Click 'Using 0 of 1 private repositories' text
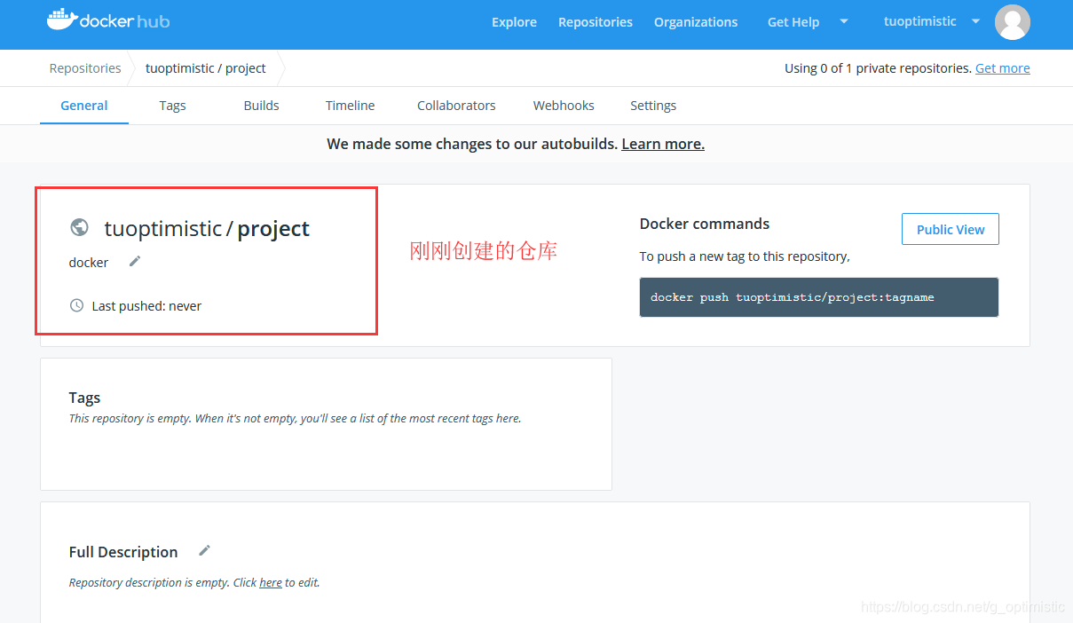 pyautogui.click(x=878, y=68)
